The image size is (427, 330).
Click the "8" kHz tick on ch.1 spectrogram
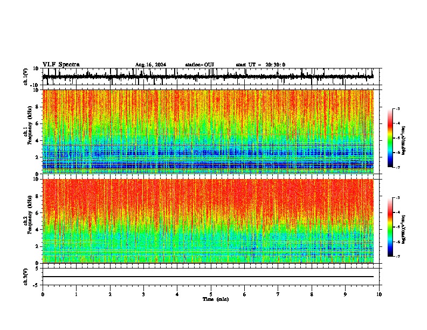coord(37,107)
